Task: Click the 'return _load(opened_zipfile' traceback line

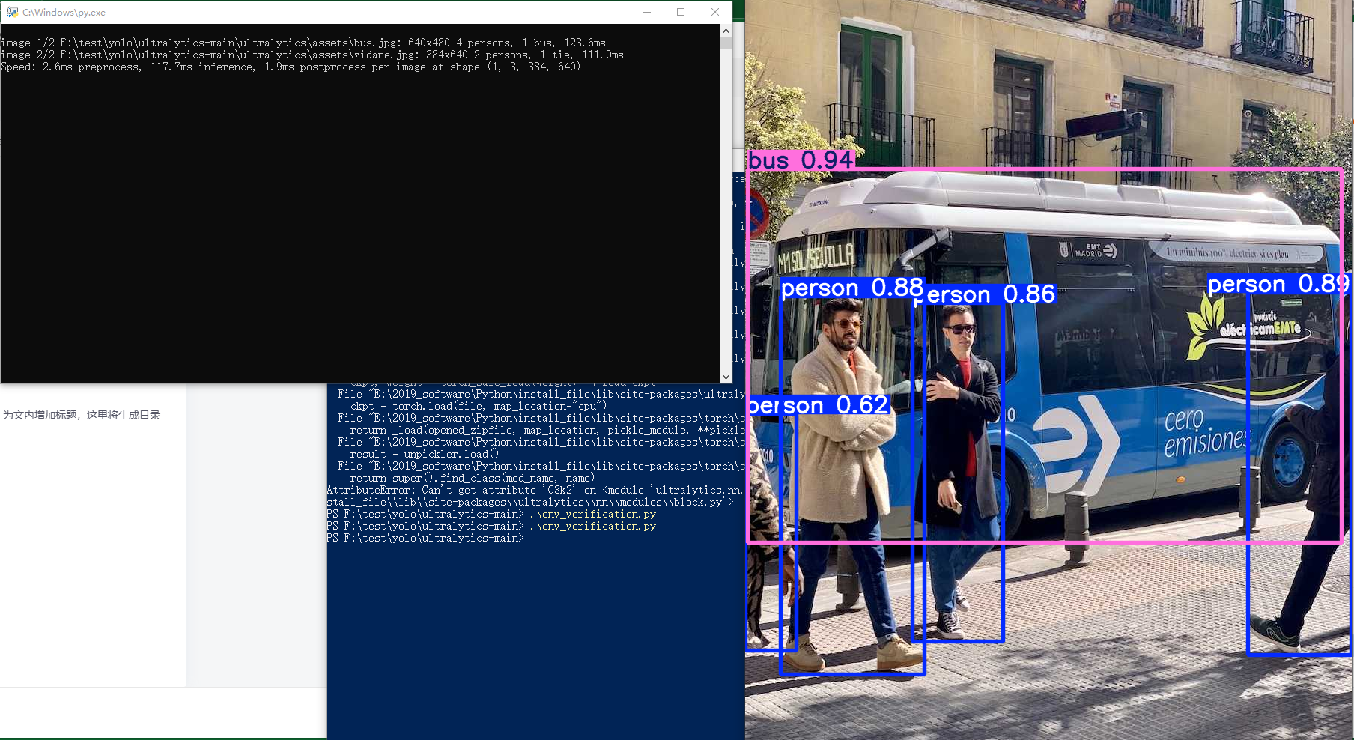Action: pyautogui.click(x=547, y=430)
